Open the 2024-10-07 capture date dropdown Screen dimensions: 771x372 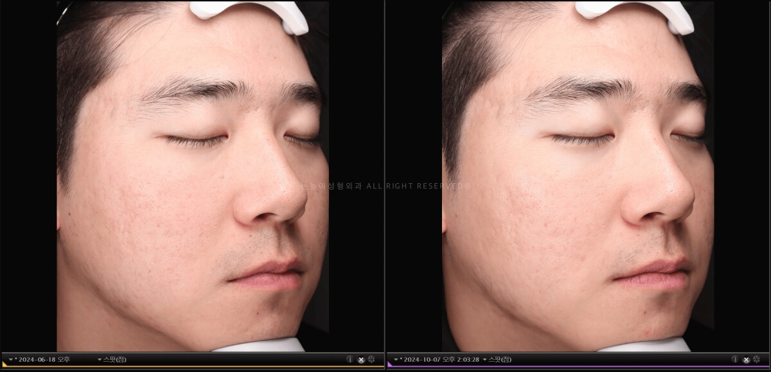pos(436,359)
